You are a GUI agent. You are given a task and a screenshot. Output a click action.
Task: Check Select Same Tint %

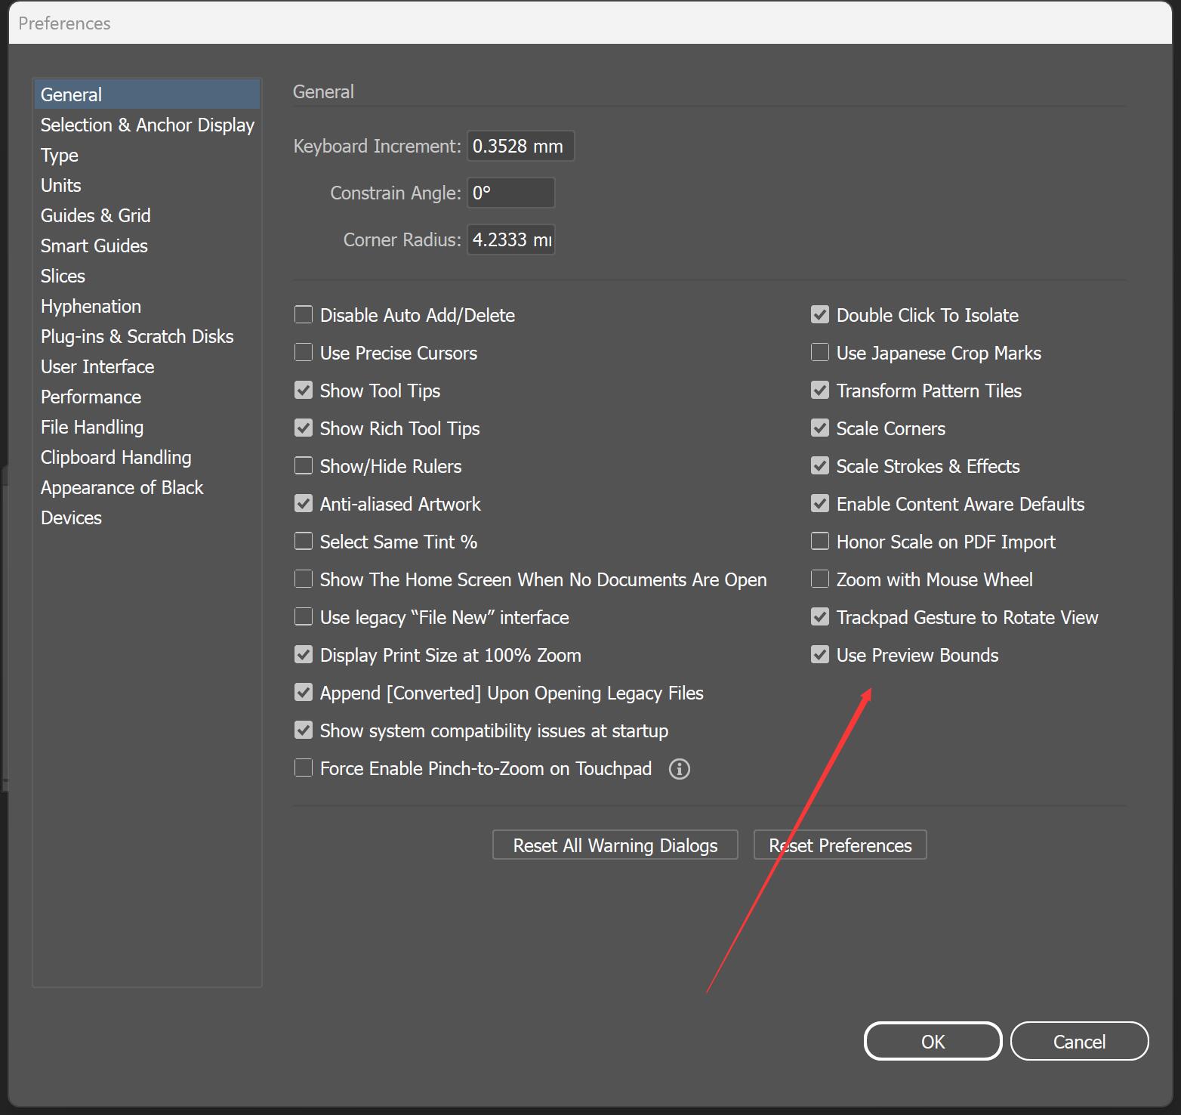click(x=303, y=541)
